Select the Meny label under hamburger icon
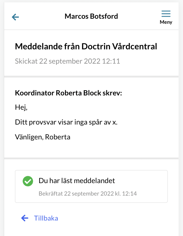Viewport: 183px width, 236px height. coord(166,22)
